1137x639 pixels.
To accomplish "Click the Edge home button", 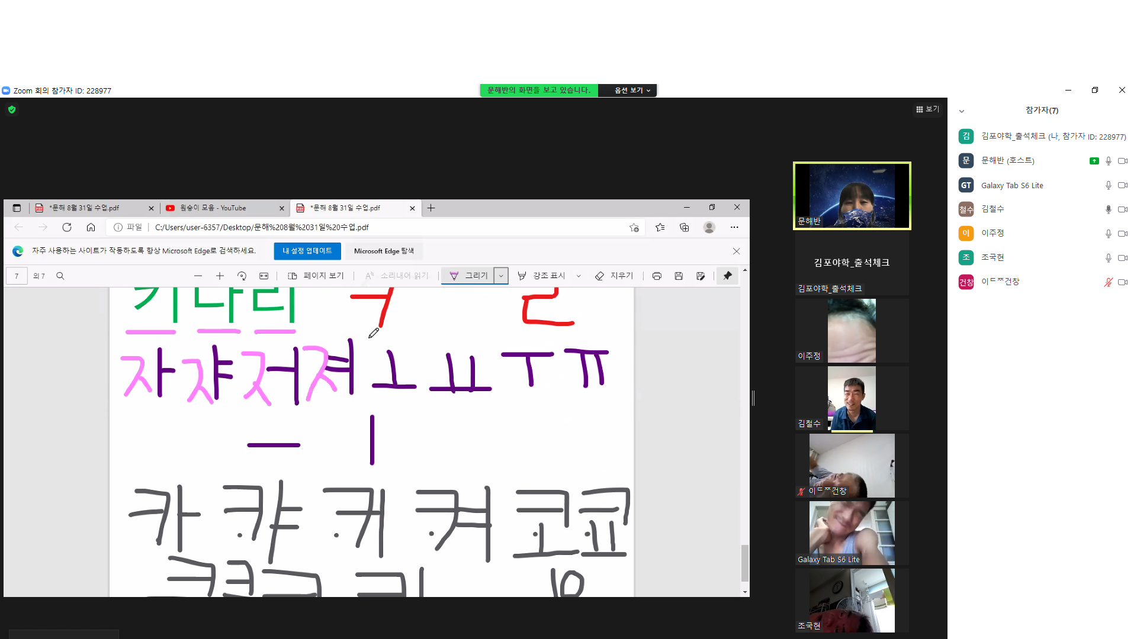I will [x=91, y=227].
